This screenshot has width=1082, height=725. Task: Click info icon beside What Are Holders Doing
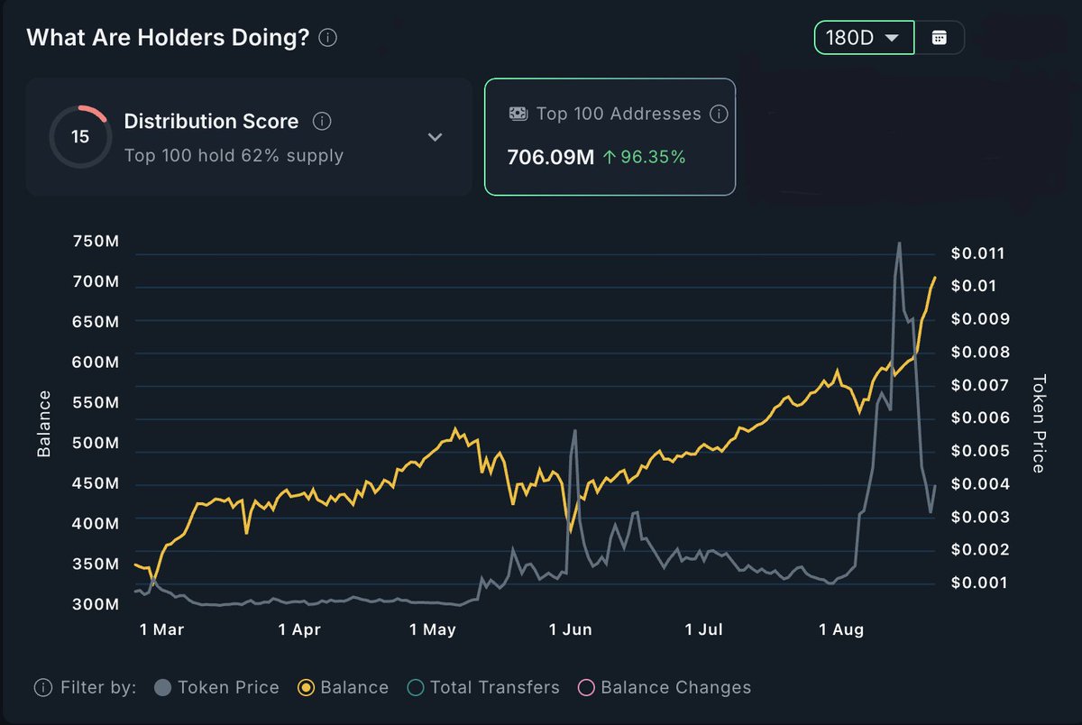click(x=328, y=38)
